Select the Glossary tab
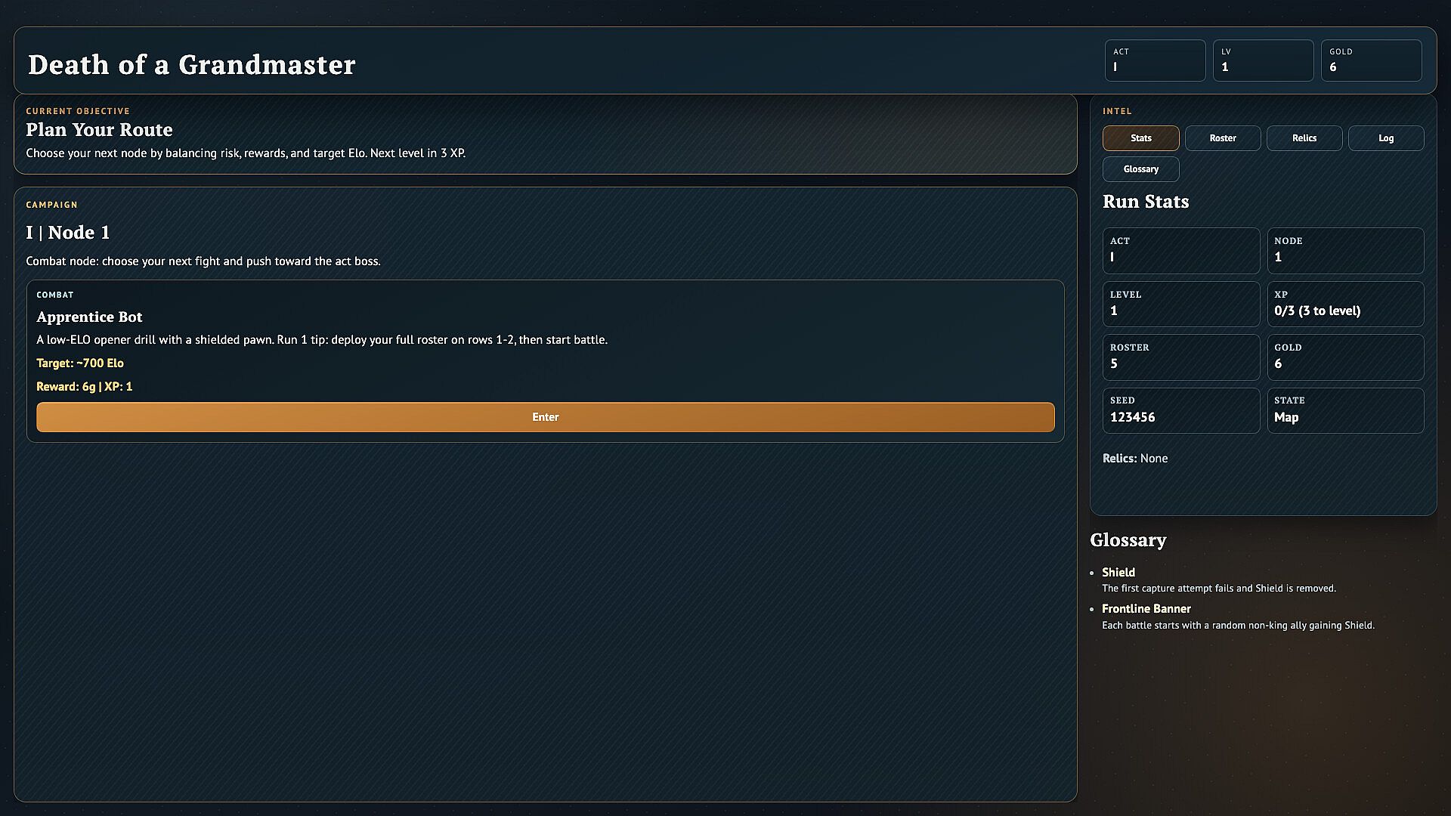Screen dimensions: 1451x816 1140,169
